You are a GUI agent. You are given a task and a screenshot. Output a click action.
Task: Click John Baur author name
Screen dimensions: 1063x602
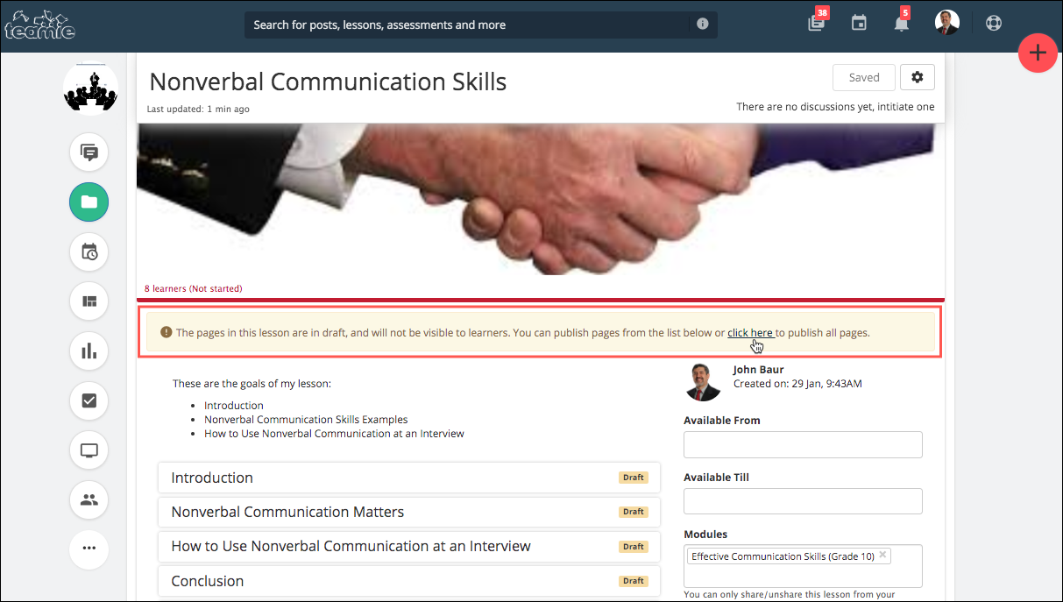click(x=758, y=370)
